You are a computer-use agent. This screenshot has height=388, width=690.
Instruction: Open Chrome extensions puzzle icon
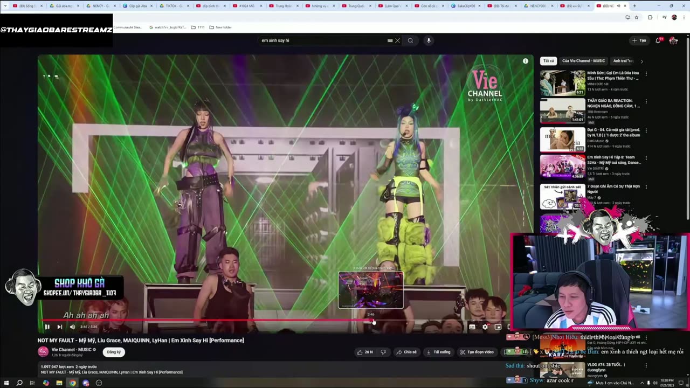pyautogui.click(x=650, y=17)
